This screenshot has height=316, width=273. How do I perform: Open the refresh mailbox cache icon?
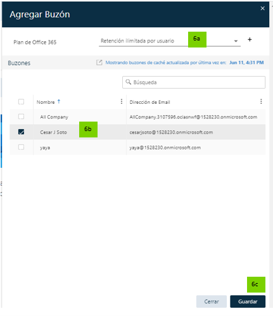tap(99, 63)
